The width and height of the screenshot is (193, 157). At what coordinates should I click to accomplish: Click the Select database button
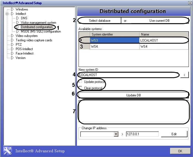(100, 21)
